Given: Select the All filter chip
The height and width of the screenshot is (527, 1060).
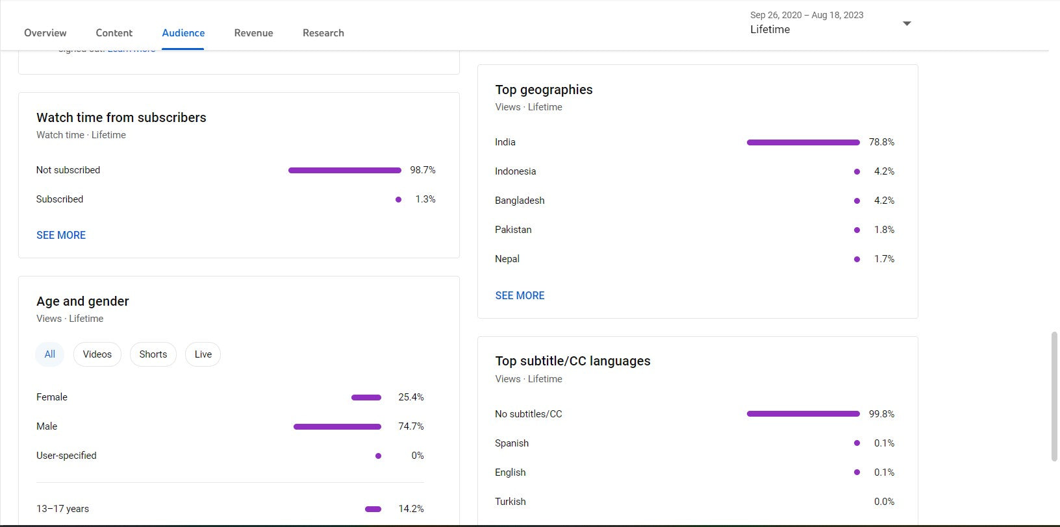Looking at the screenshot, I should pyautogui.click(x=49, y=354).
